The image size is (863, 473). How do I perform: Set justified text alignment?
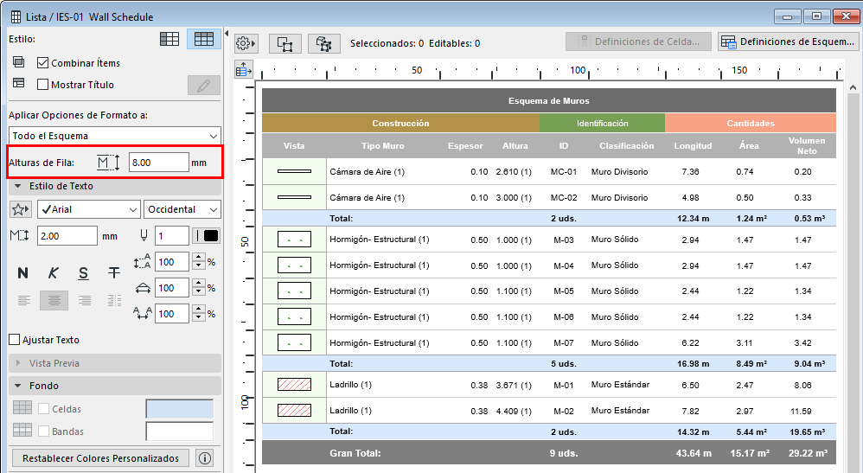pos(114,301)
